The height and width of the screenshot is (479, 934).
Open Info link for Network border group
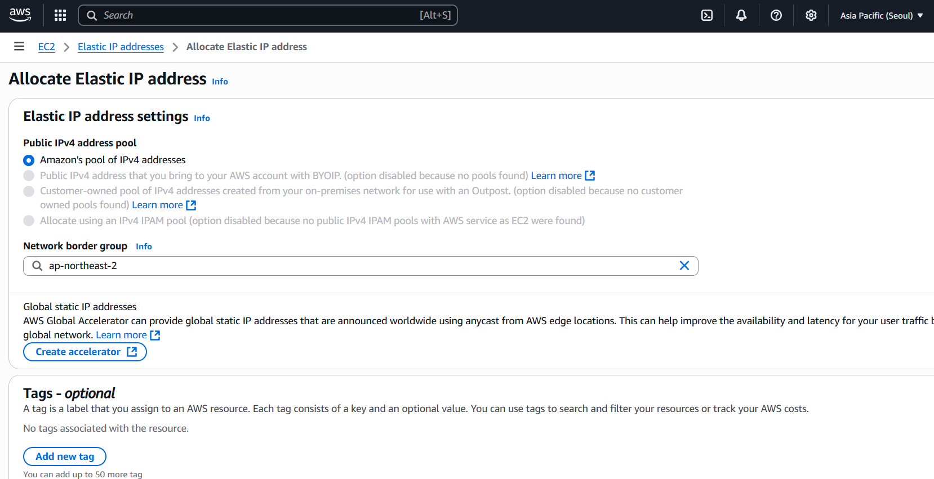(x=144, y=247)
